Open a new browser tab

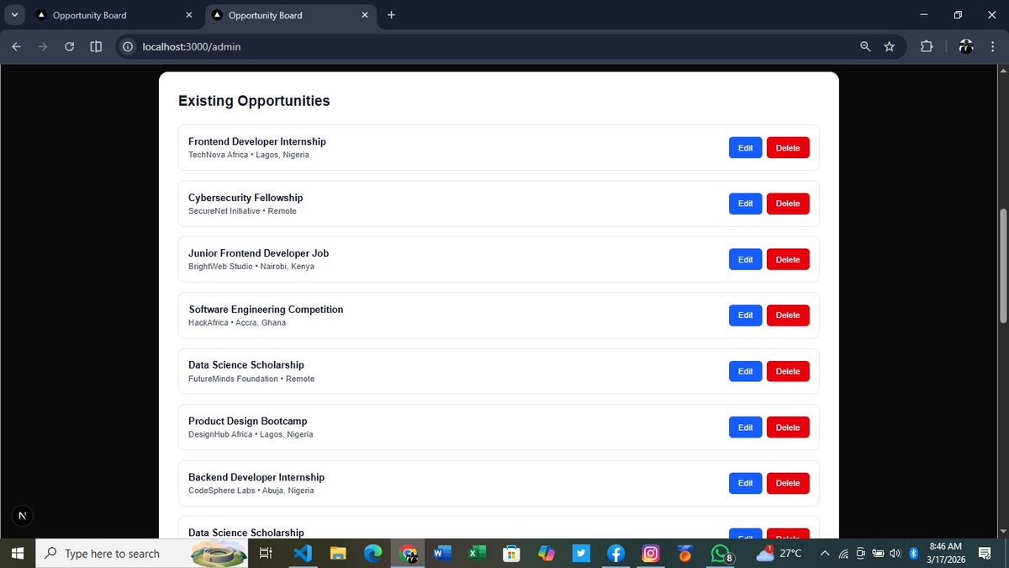[x=391, y=15]
